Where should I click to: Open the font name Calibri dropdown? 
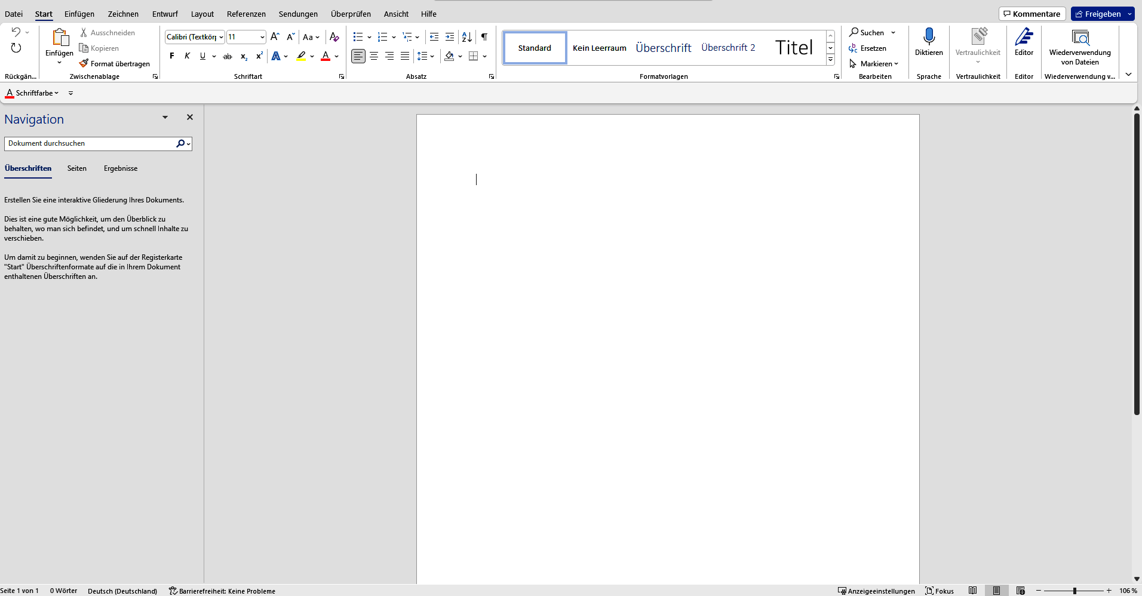(221, 37)
